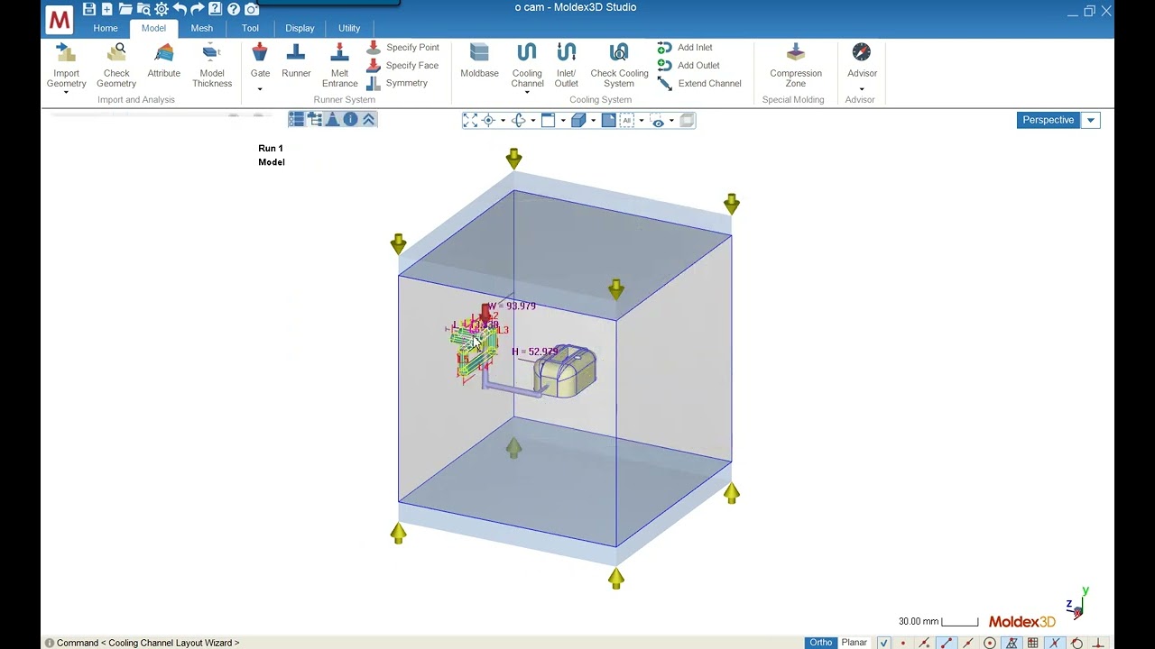The image size is (1155, 649).
Task: Click Symmetry in Runner System
Action: click(x=397, y=83)
